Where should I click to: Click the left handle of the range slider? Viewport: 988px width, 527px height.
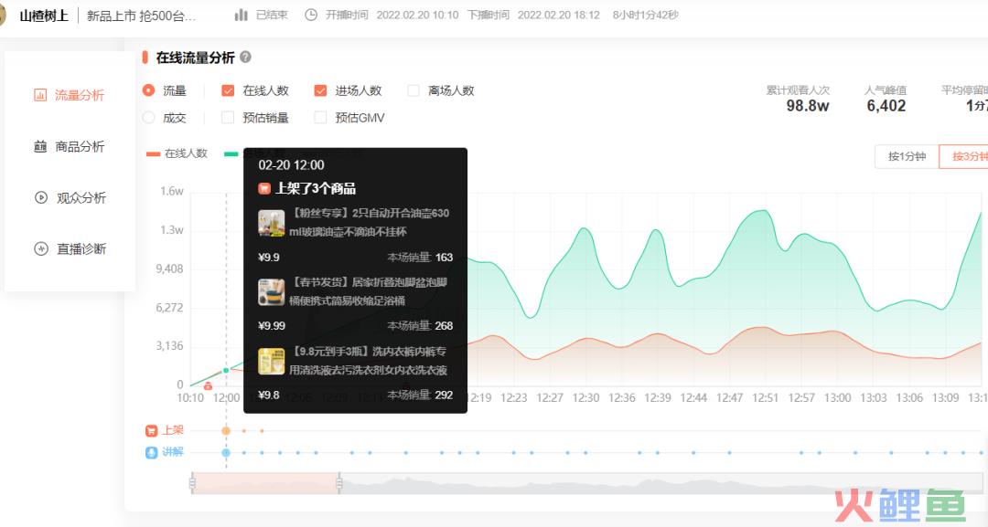pos(192,483)
